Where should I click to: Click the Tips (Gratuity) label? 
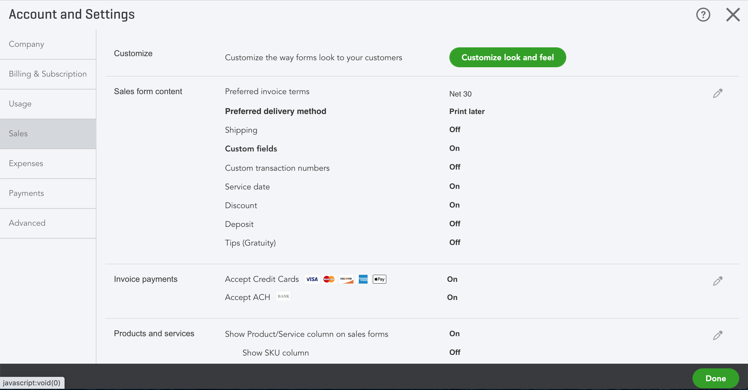point(250,243)
